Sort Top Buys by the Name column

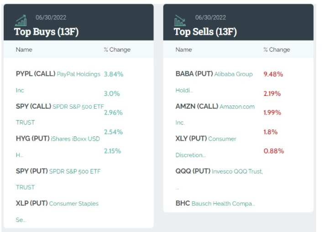pos(24,50)
